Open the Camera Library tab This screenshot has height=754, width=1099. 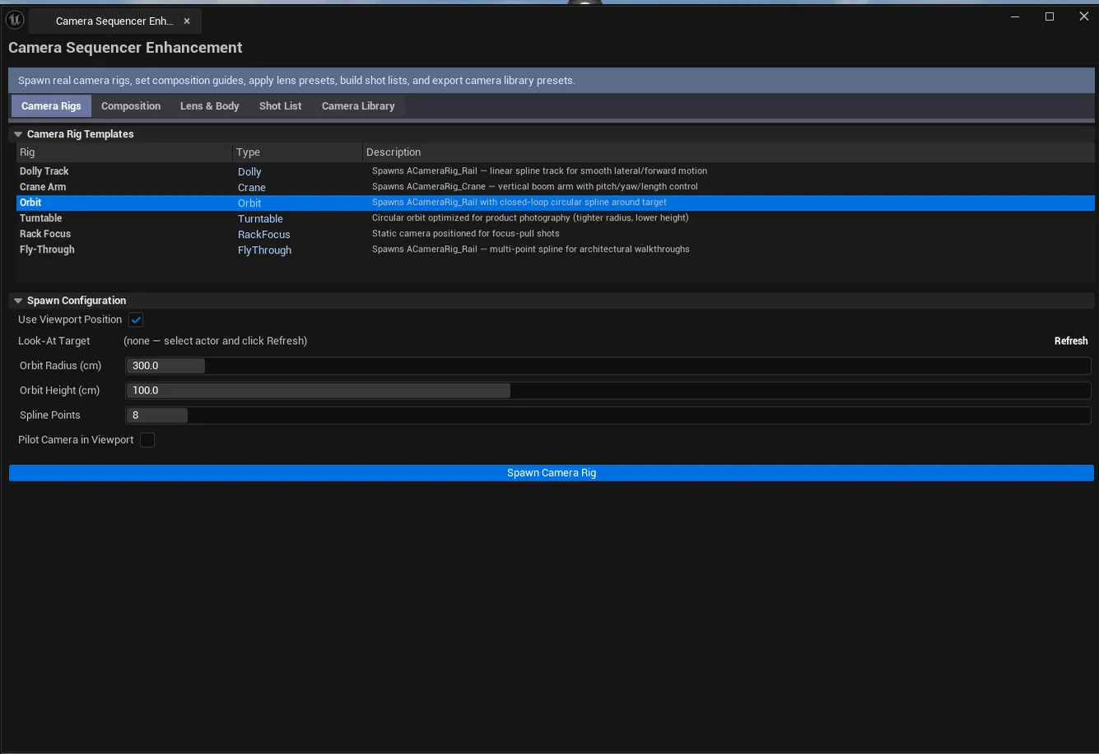(x=358, y=106)
